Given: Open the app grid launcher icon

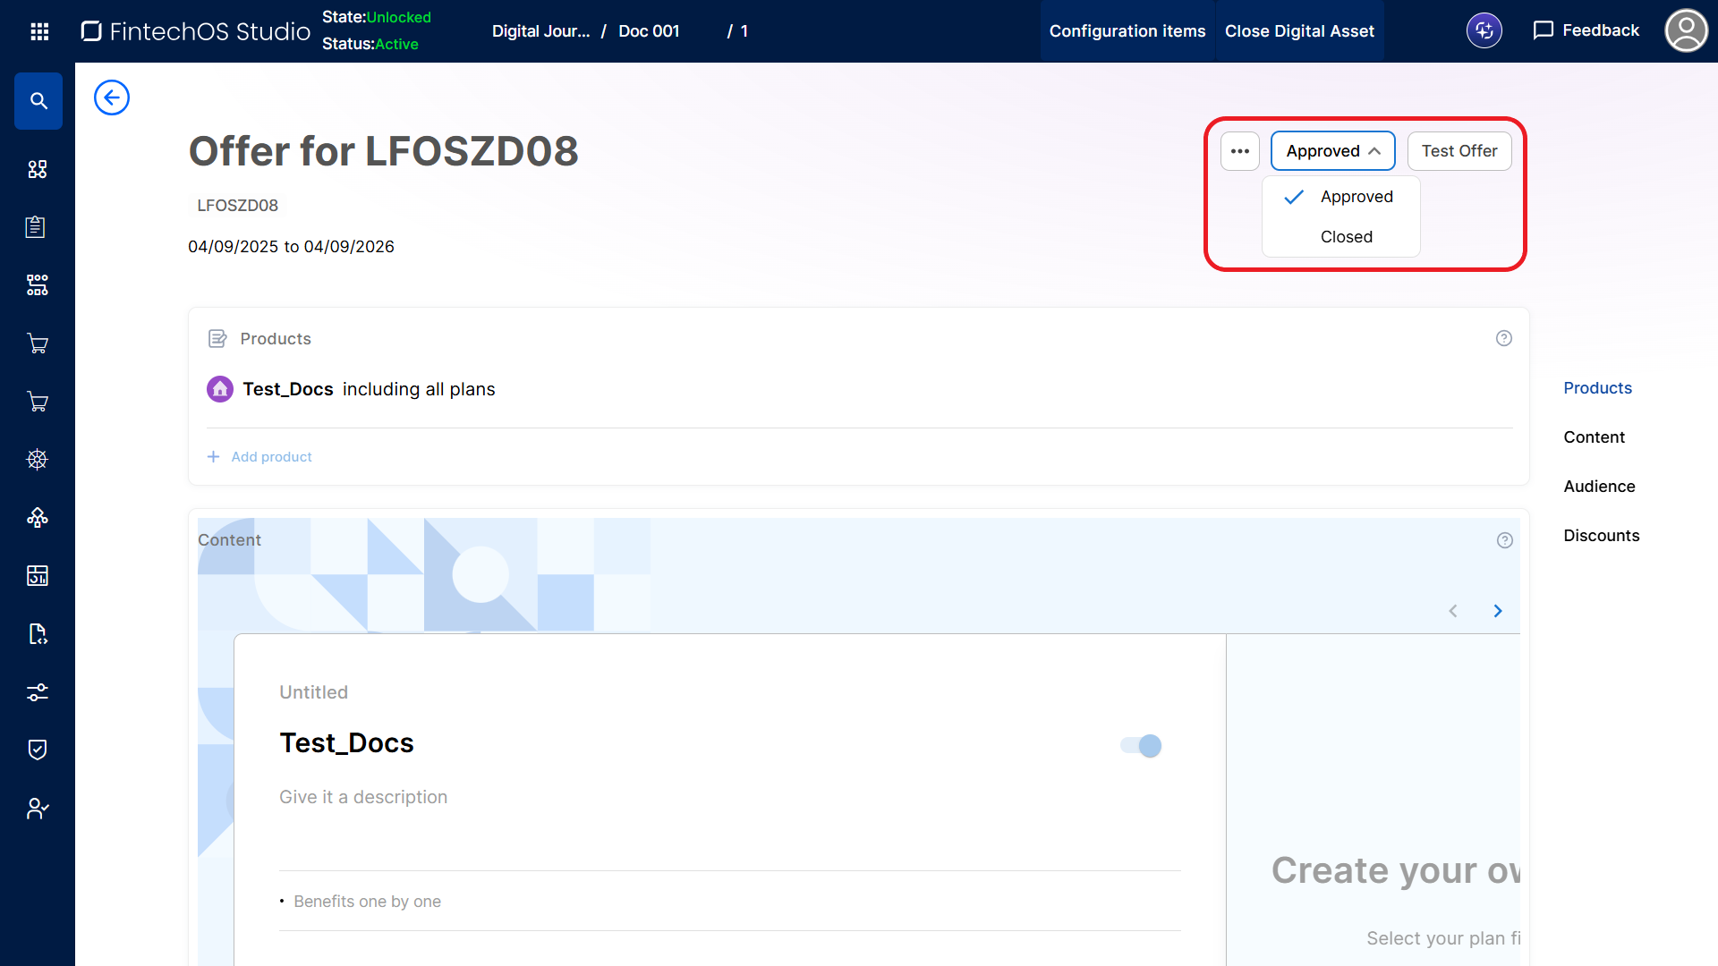Looking at the screenshot, I should pyautogui.click(x=39, y=31).
